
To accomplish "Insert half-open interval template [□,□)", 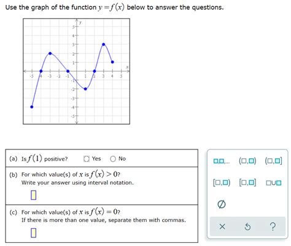I will pyautogui.click(x=222, y=183).
